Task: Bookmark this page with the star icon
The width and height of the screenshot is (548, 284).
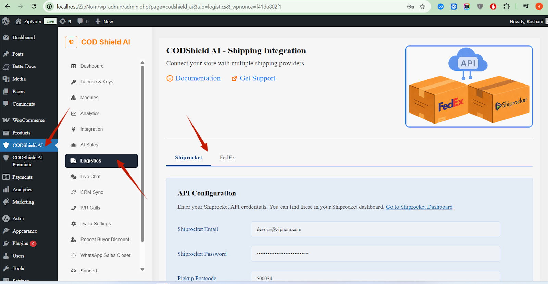Action: (422, 7)
